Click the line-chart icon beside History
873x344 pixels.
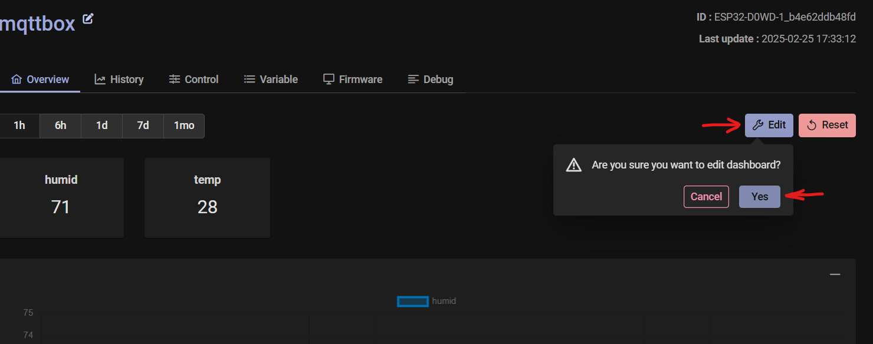click(x=99, y=78)
